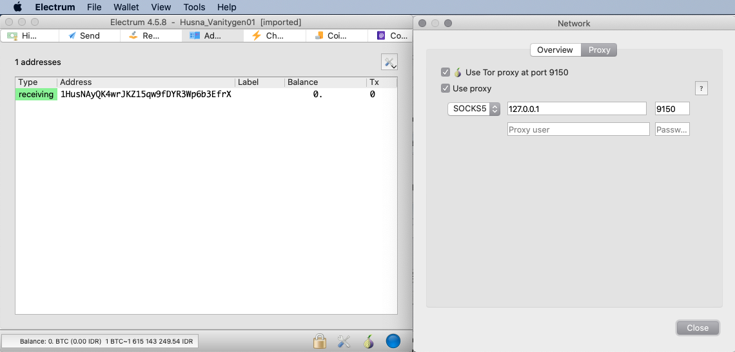Switch to the Addresses tab
The image size is (735, 352).
[212, 35]
